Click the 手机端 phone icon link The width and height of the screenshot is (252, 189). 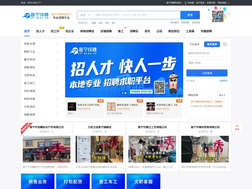click(189, 3)
